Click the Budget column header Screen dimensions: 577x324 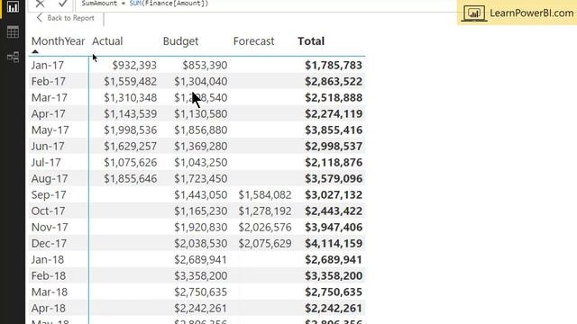[x=180, y=41]
